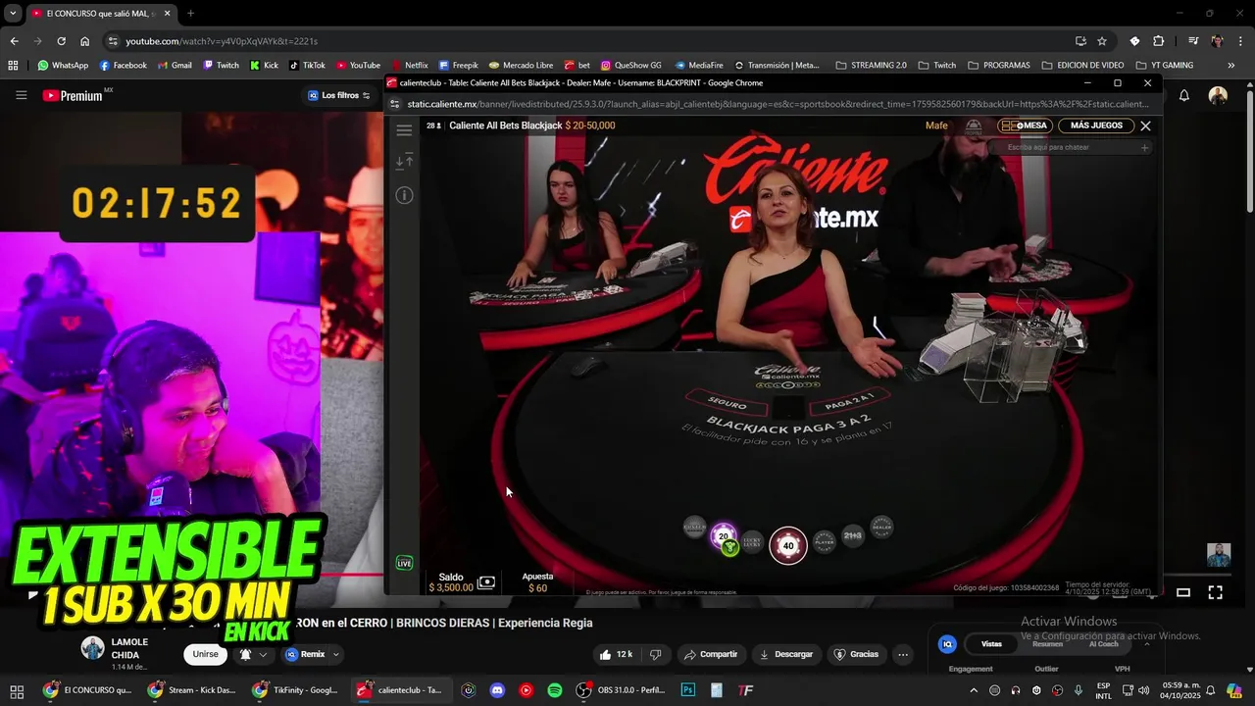Open Windows Start menu
Screen dimensions: 1255x706
17,690
